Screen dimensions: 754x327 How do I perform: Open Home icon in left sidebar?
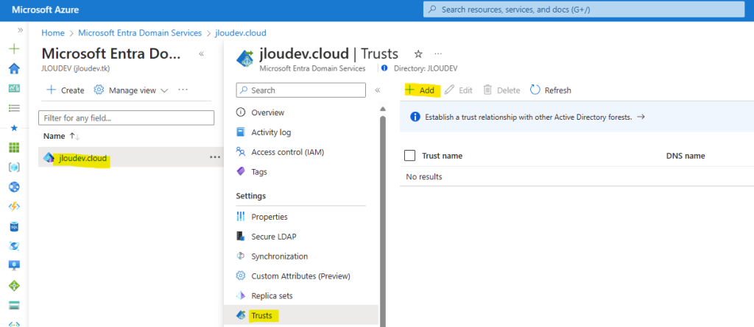[15, 68]
